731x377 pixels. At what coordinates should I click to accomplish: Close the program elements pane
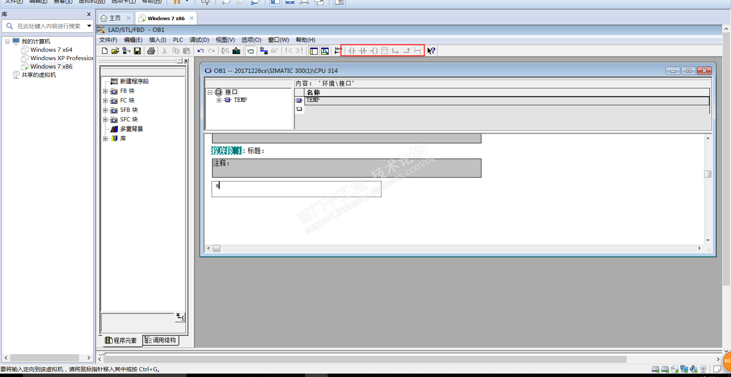[186, 61]
